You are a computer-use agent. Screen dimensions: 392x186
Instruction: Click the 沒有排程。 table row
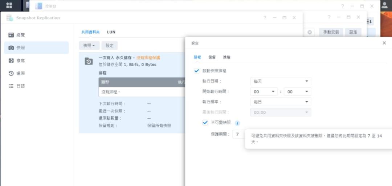(x=142, y=92)
